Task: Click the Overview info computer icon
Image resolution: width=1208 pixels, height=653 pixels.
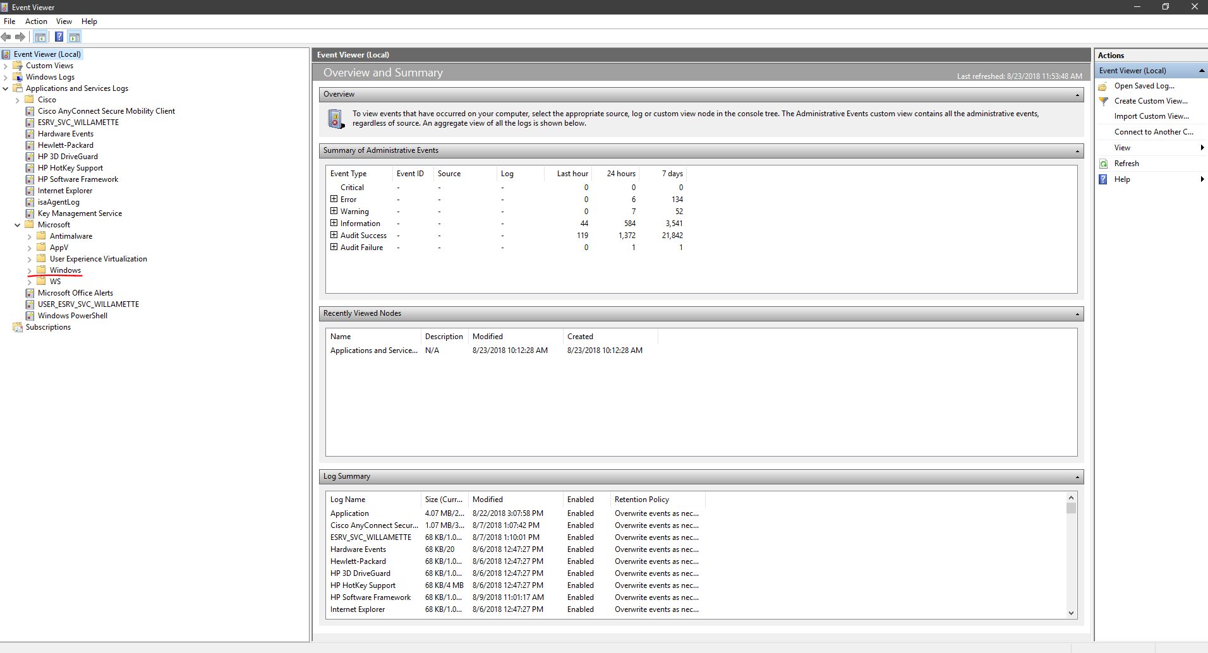Action: point(335,118)
